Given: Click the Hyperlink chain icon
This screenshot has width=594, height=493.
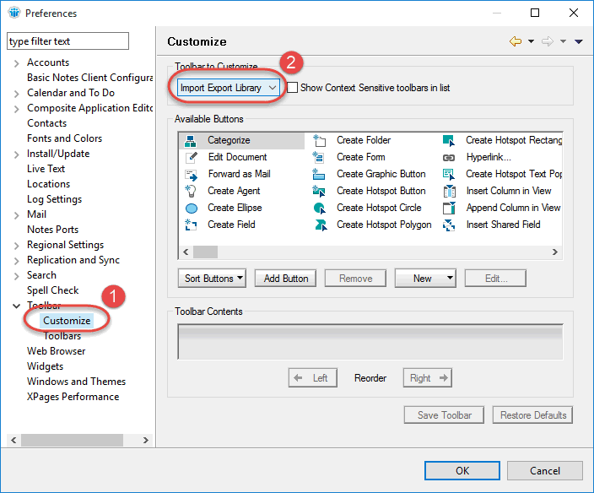Looking at the screenshot, I should (x=449, y=157).
